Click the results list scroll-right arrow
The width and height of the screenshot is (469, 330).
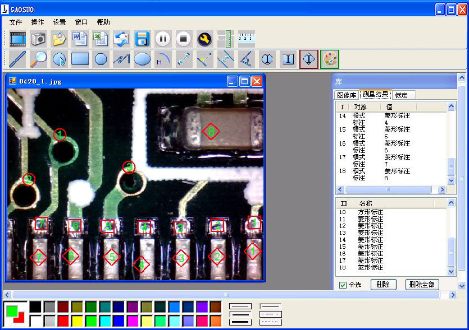[x=442, y=189]
